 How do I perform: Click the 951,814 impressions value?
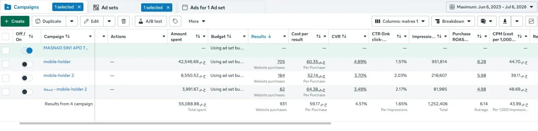point(439,62)
